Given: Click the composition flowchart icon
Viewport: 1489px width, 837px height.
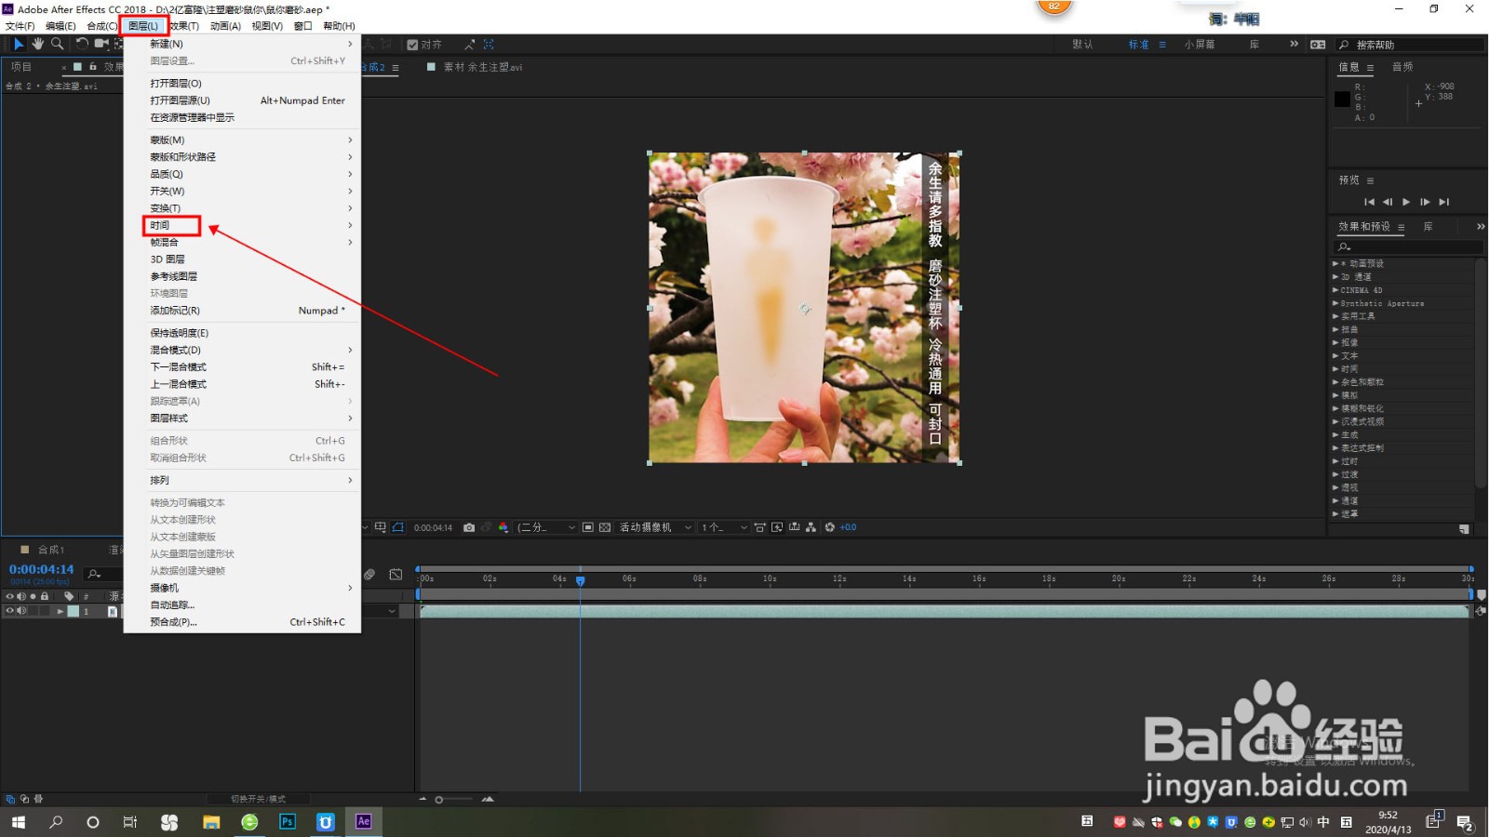Looking at the screenshot, I should point(812,527).
